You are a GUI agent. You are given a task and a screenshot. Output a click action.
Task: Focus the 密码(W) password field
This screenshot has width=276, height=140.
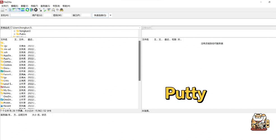click(67, 15)
